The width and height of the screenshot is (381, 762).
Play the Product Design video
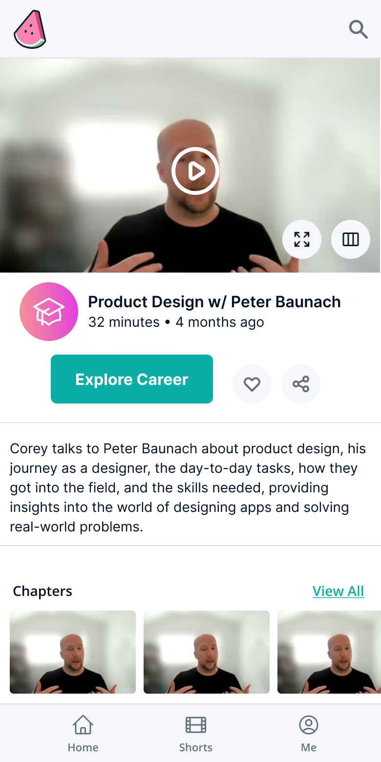click(x=195, y=171)
